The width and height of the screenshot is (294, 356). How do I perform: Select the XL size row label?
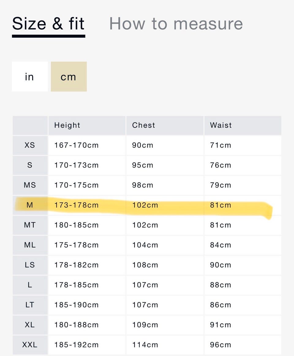[30, 325]
